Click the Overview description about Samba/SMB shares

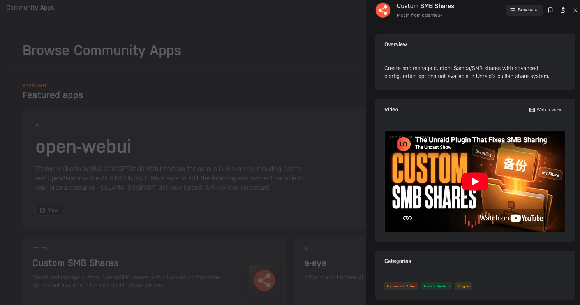467,72
